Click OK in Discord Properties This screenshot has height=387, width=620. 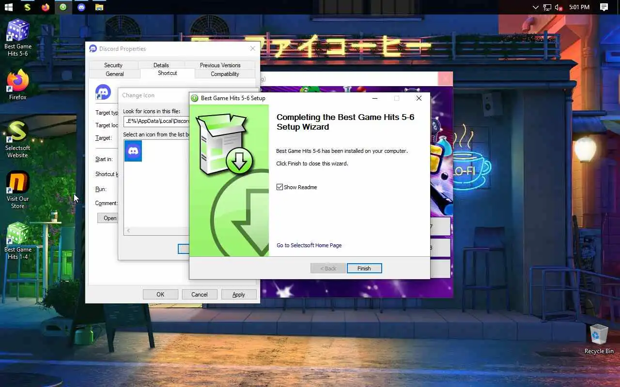tap(160, 295)
